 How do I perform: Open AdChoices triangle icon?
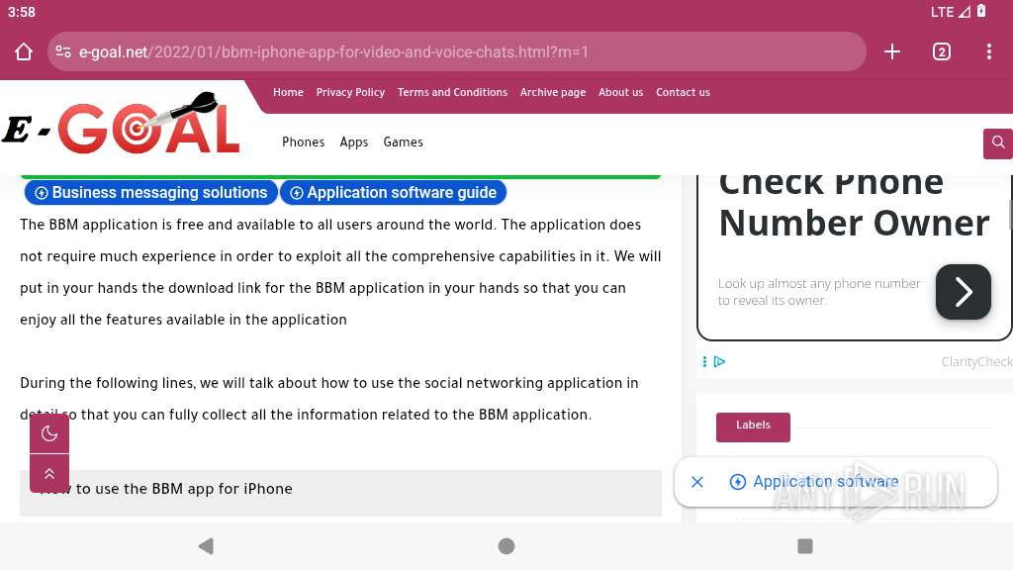coord(720,362)
